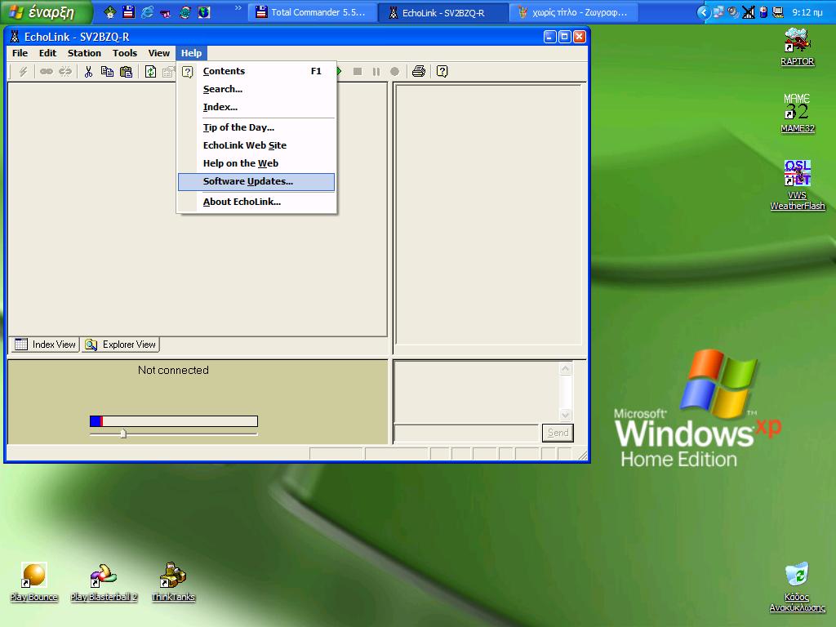The width and height of the screenshot is (836, 627).
Task: Click the Help question mark toolbar icon
Action: [442, 72]
